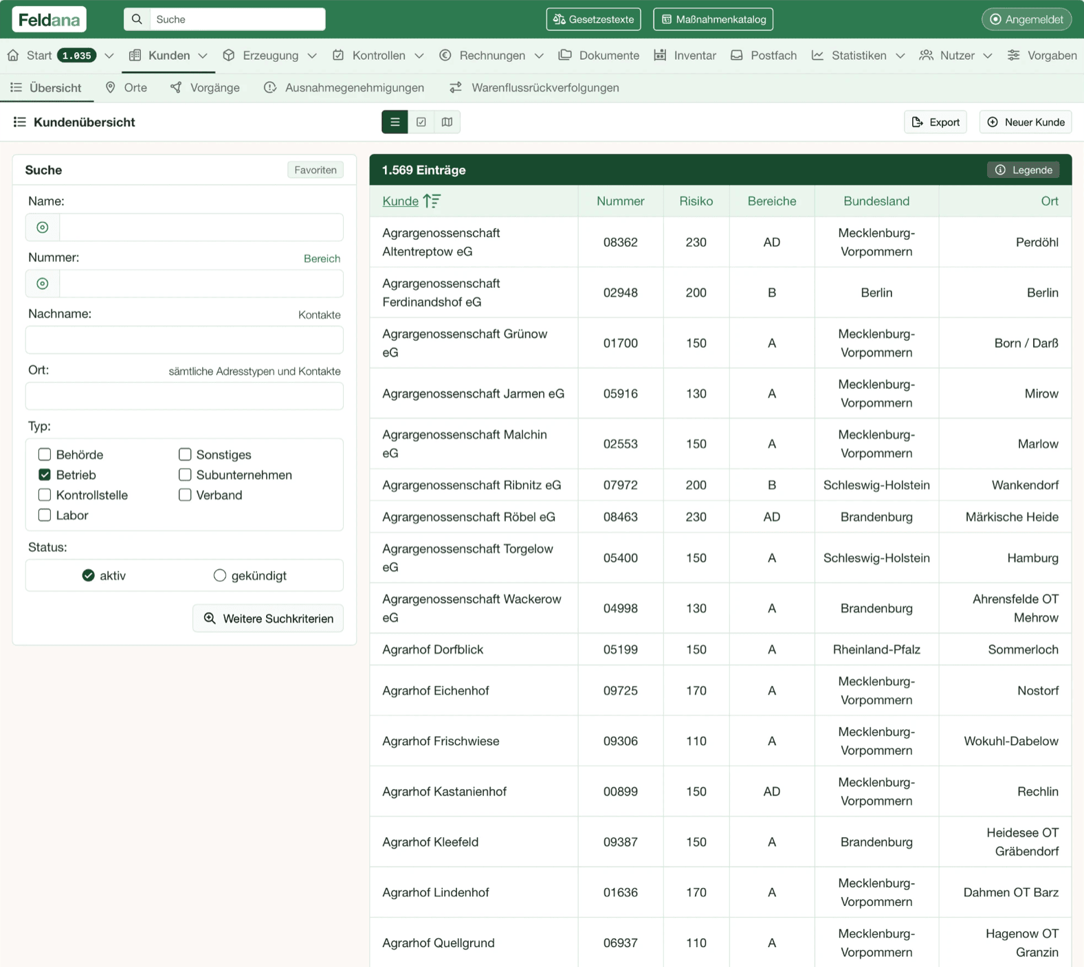This screenshot has height=967, width=1084.
Task: Switch to list view icon
Action: (x=395, y=122)
